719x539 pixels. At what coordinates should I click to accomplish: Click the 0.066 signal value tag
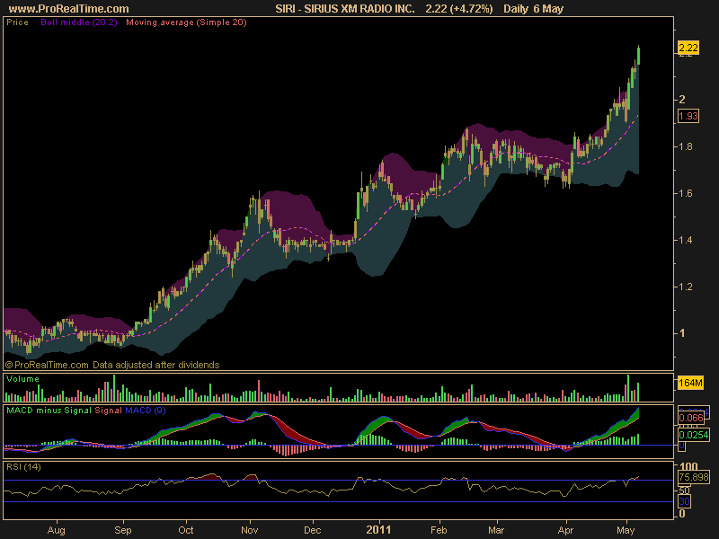[x=691, y=418]
